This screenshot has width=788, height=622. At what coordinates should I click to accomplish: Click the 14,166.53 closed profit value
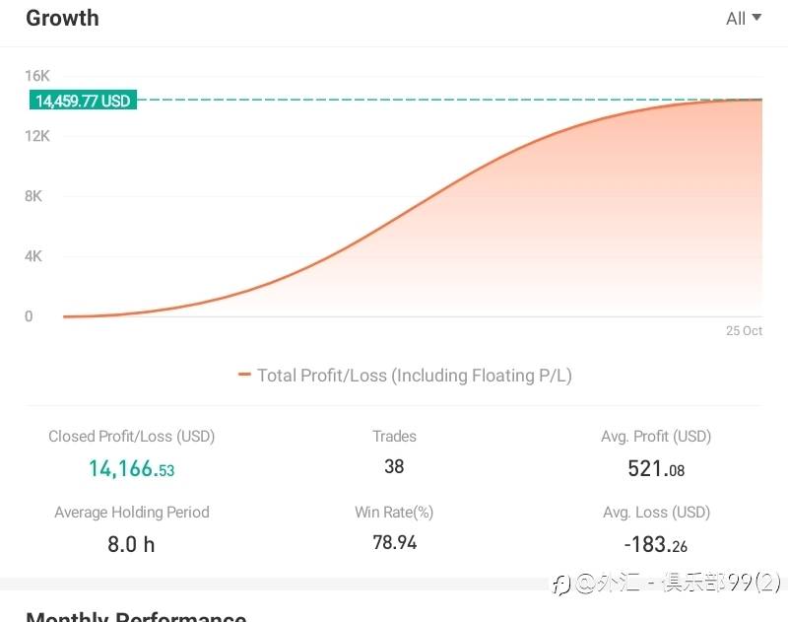131,469
